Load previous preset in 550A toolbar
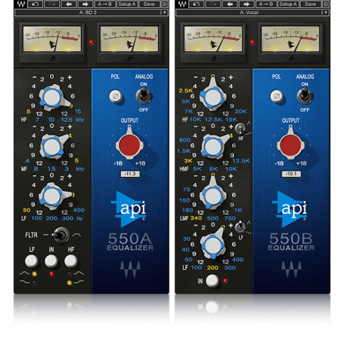 (x=69, y=4)
